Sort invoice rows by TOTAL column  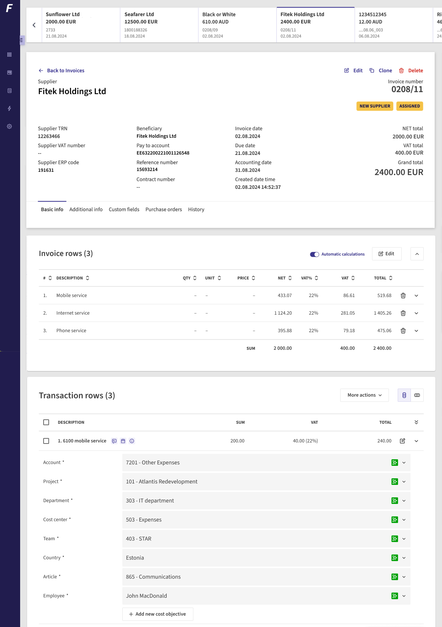383,278
